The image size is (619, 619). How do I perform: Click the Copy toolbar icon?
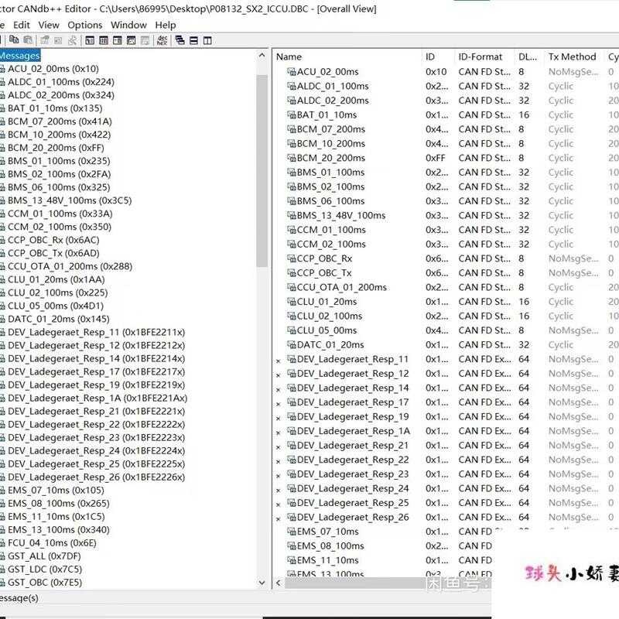click(x=12, y=40)
